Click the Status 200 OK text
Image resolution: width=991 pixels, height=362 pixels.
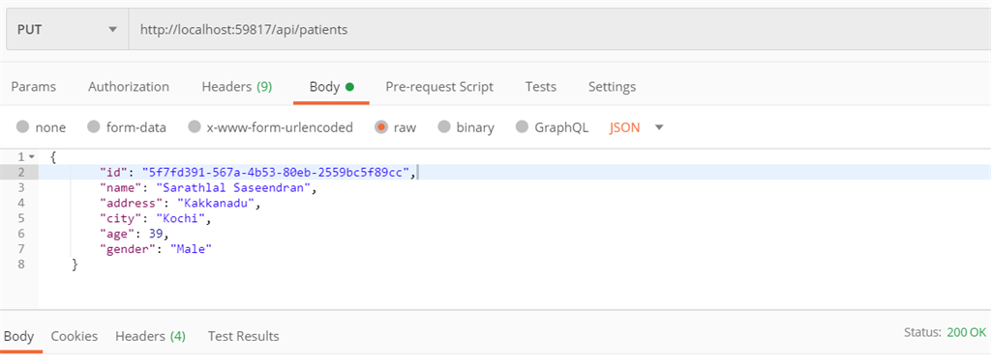click(x=945, y=332)
